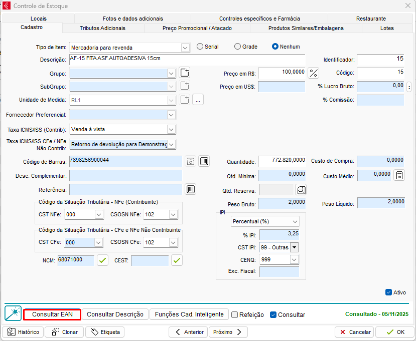Open the Lotes tab
Viewport: 416px width, 341px height.
pos(387,28)
